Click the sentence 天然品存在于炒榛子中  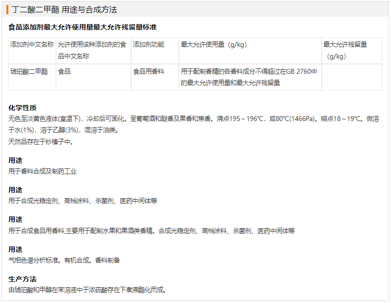click(x=41, y=142)
